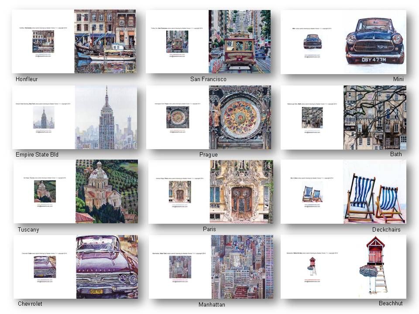Open the large Honfleur harbour boats artwork
This screenshot has height=314, width=419.
tap(105, 41)
